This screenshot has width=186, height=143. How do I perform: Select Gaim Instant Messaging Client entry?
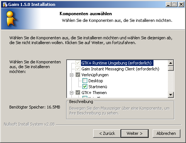point(120,69)
